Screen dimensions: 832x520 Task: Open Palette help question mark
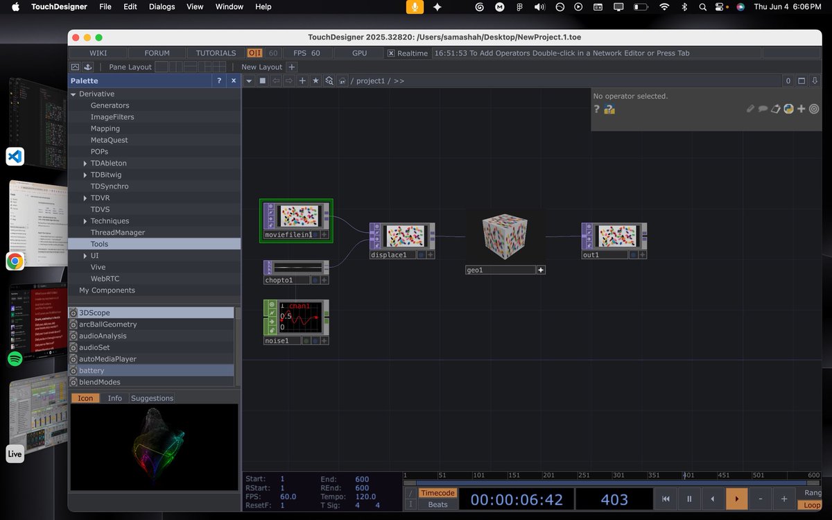point(219,80)
